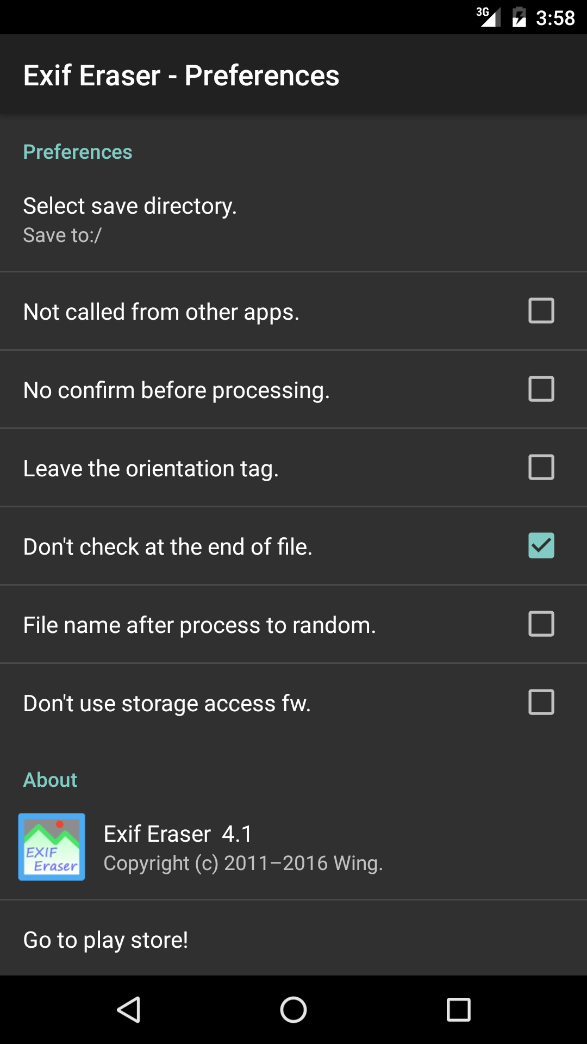The width and height of the screenshot is (587, 1044).
Task: Tap the clock showing 3:58
Action: 555,18
